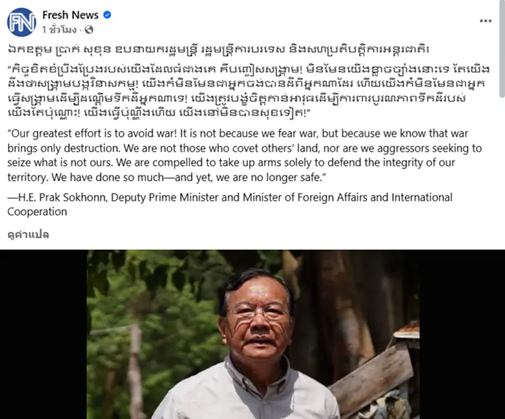The height and width of the screenshot is (419, 505).
Task: Click the vertical scrollbar thumb
Action: pos(502,48)
